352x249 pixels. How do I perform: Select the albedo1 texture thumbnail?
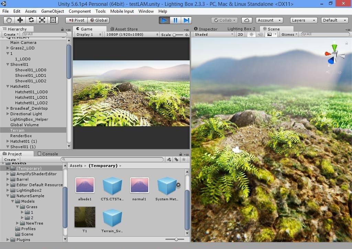click(x=85, y=185)
